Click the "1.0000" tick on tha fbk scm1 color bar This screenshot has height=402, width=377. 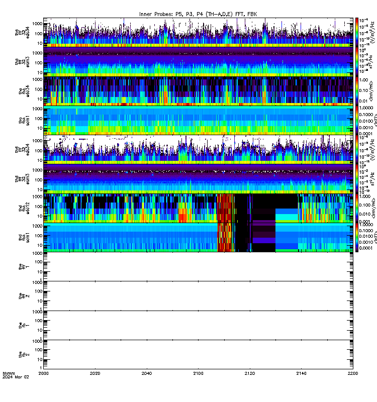tap(366, 108)
